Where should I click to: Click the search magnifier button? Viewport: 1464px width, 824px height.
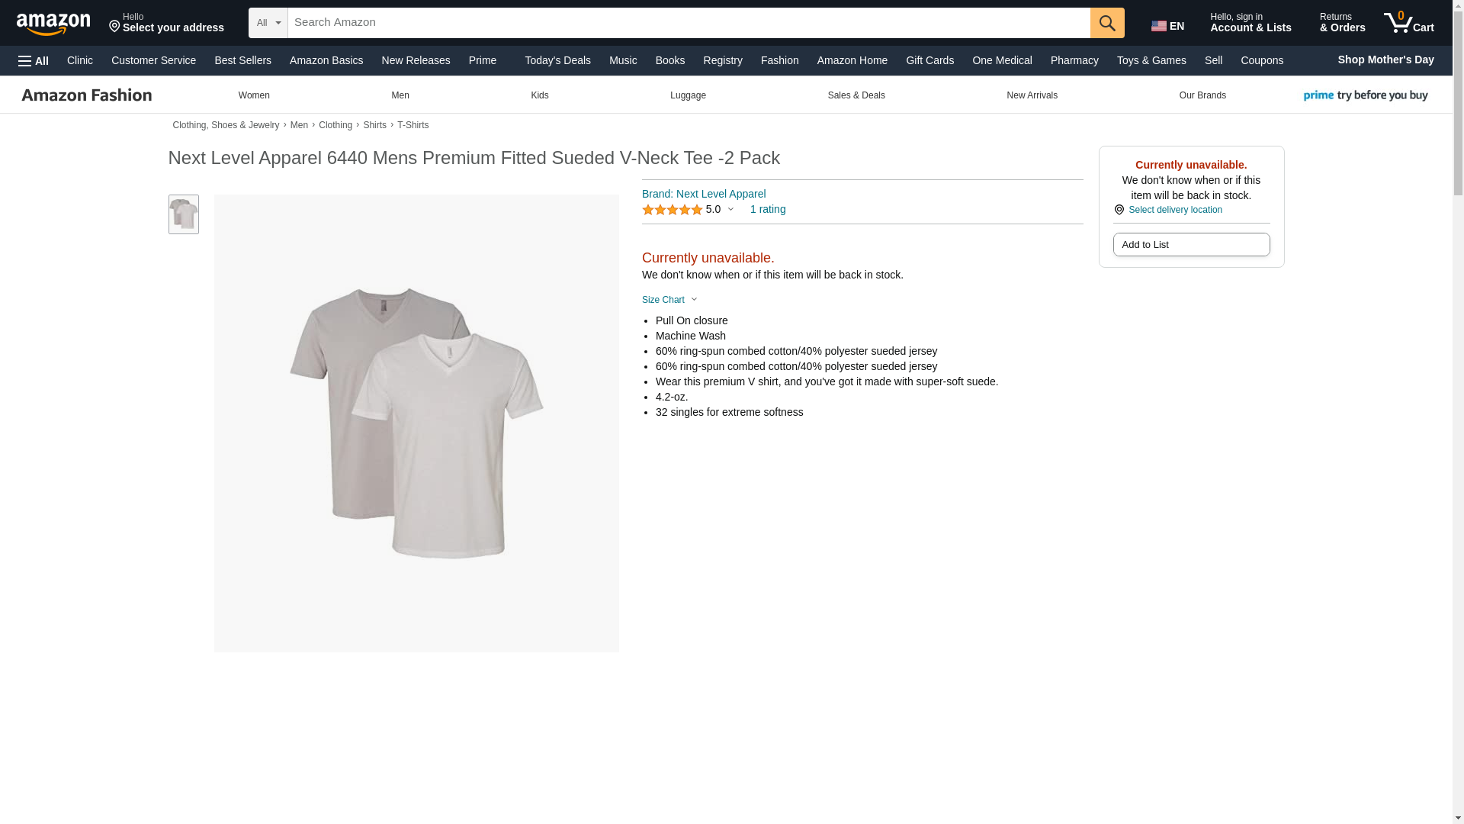point(1106,23)
